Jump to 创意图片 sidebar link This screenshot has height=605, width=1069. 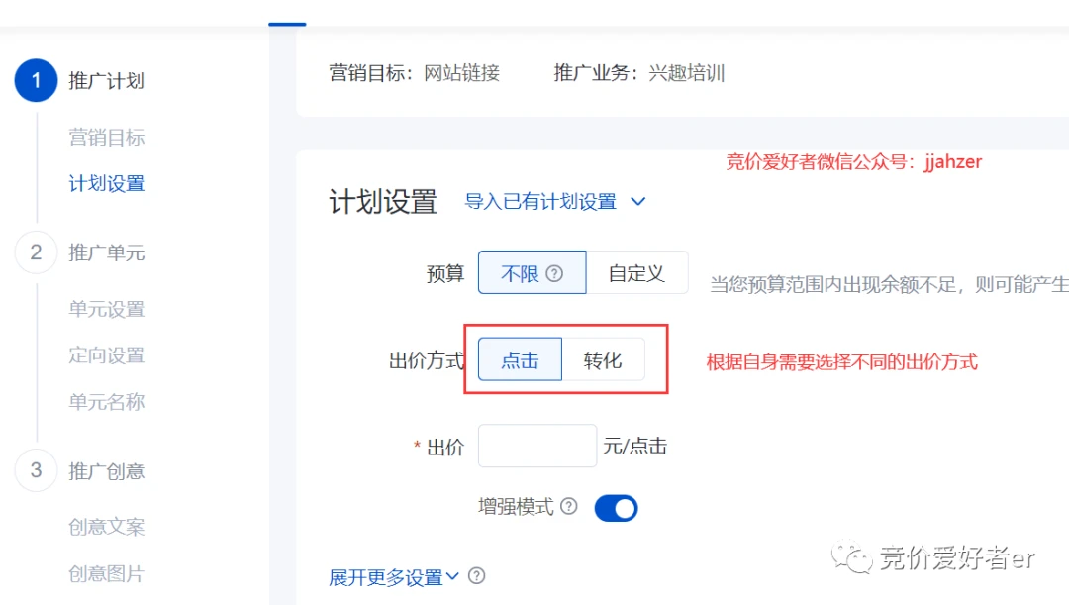pos(107,574)
